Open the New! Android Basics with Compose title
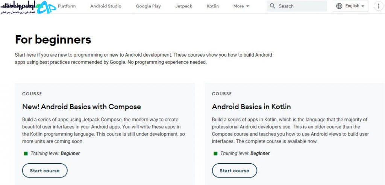The height and width of the screenshot is (185, 385). coord(82,107)
